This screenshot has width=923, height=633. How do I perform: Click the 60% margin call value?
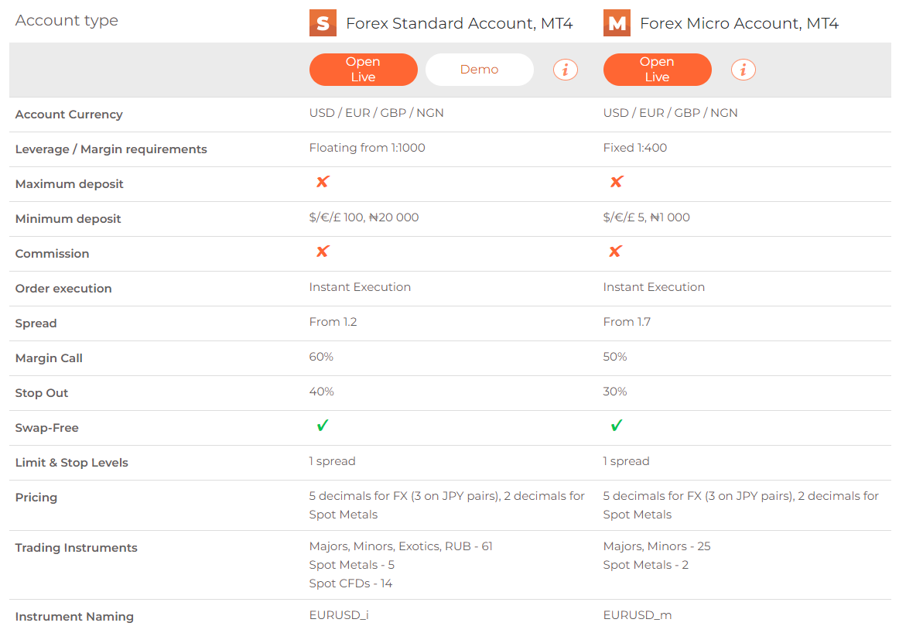coord(321,356)
